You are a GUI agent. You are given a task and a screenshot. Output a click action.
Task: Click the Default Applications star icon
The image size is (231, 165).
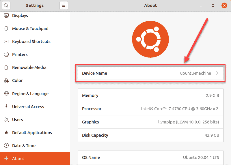click(6, 132)
